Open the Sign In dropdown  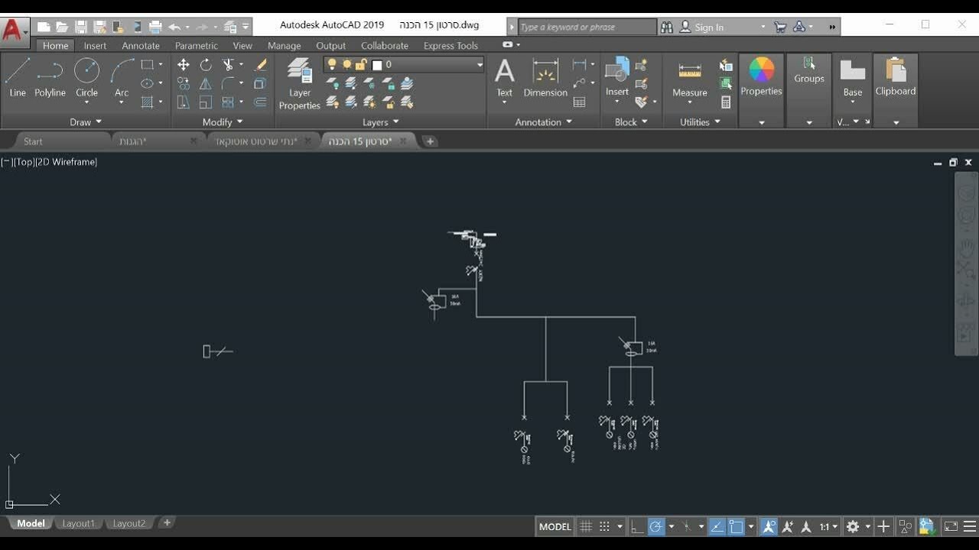coord(763,27)
